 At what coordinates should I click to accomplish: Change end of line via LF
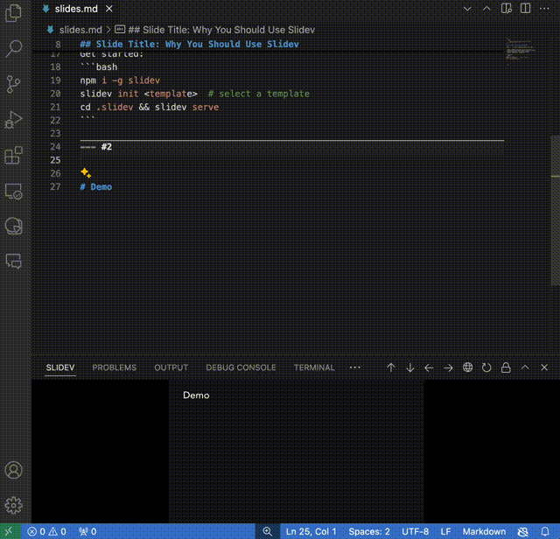[x=445, y=531]
